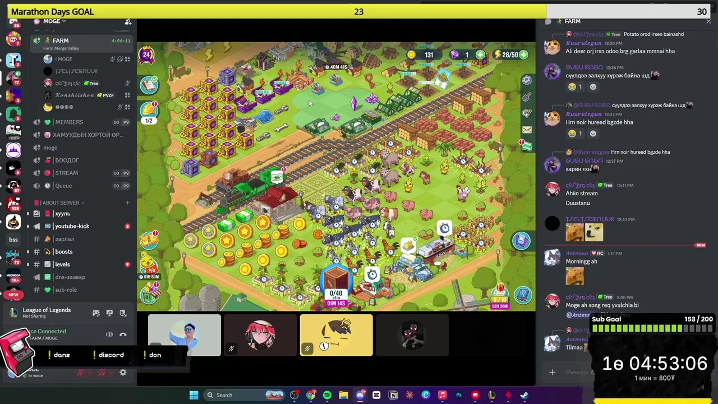Open the game quest book icon
718x404 pixels.
[150, 85]
